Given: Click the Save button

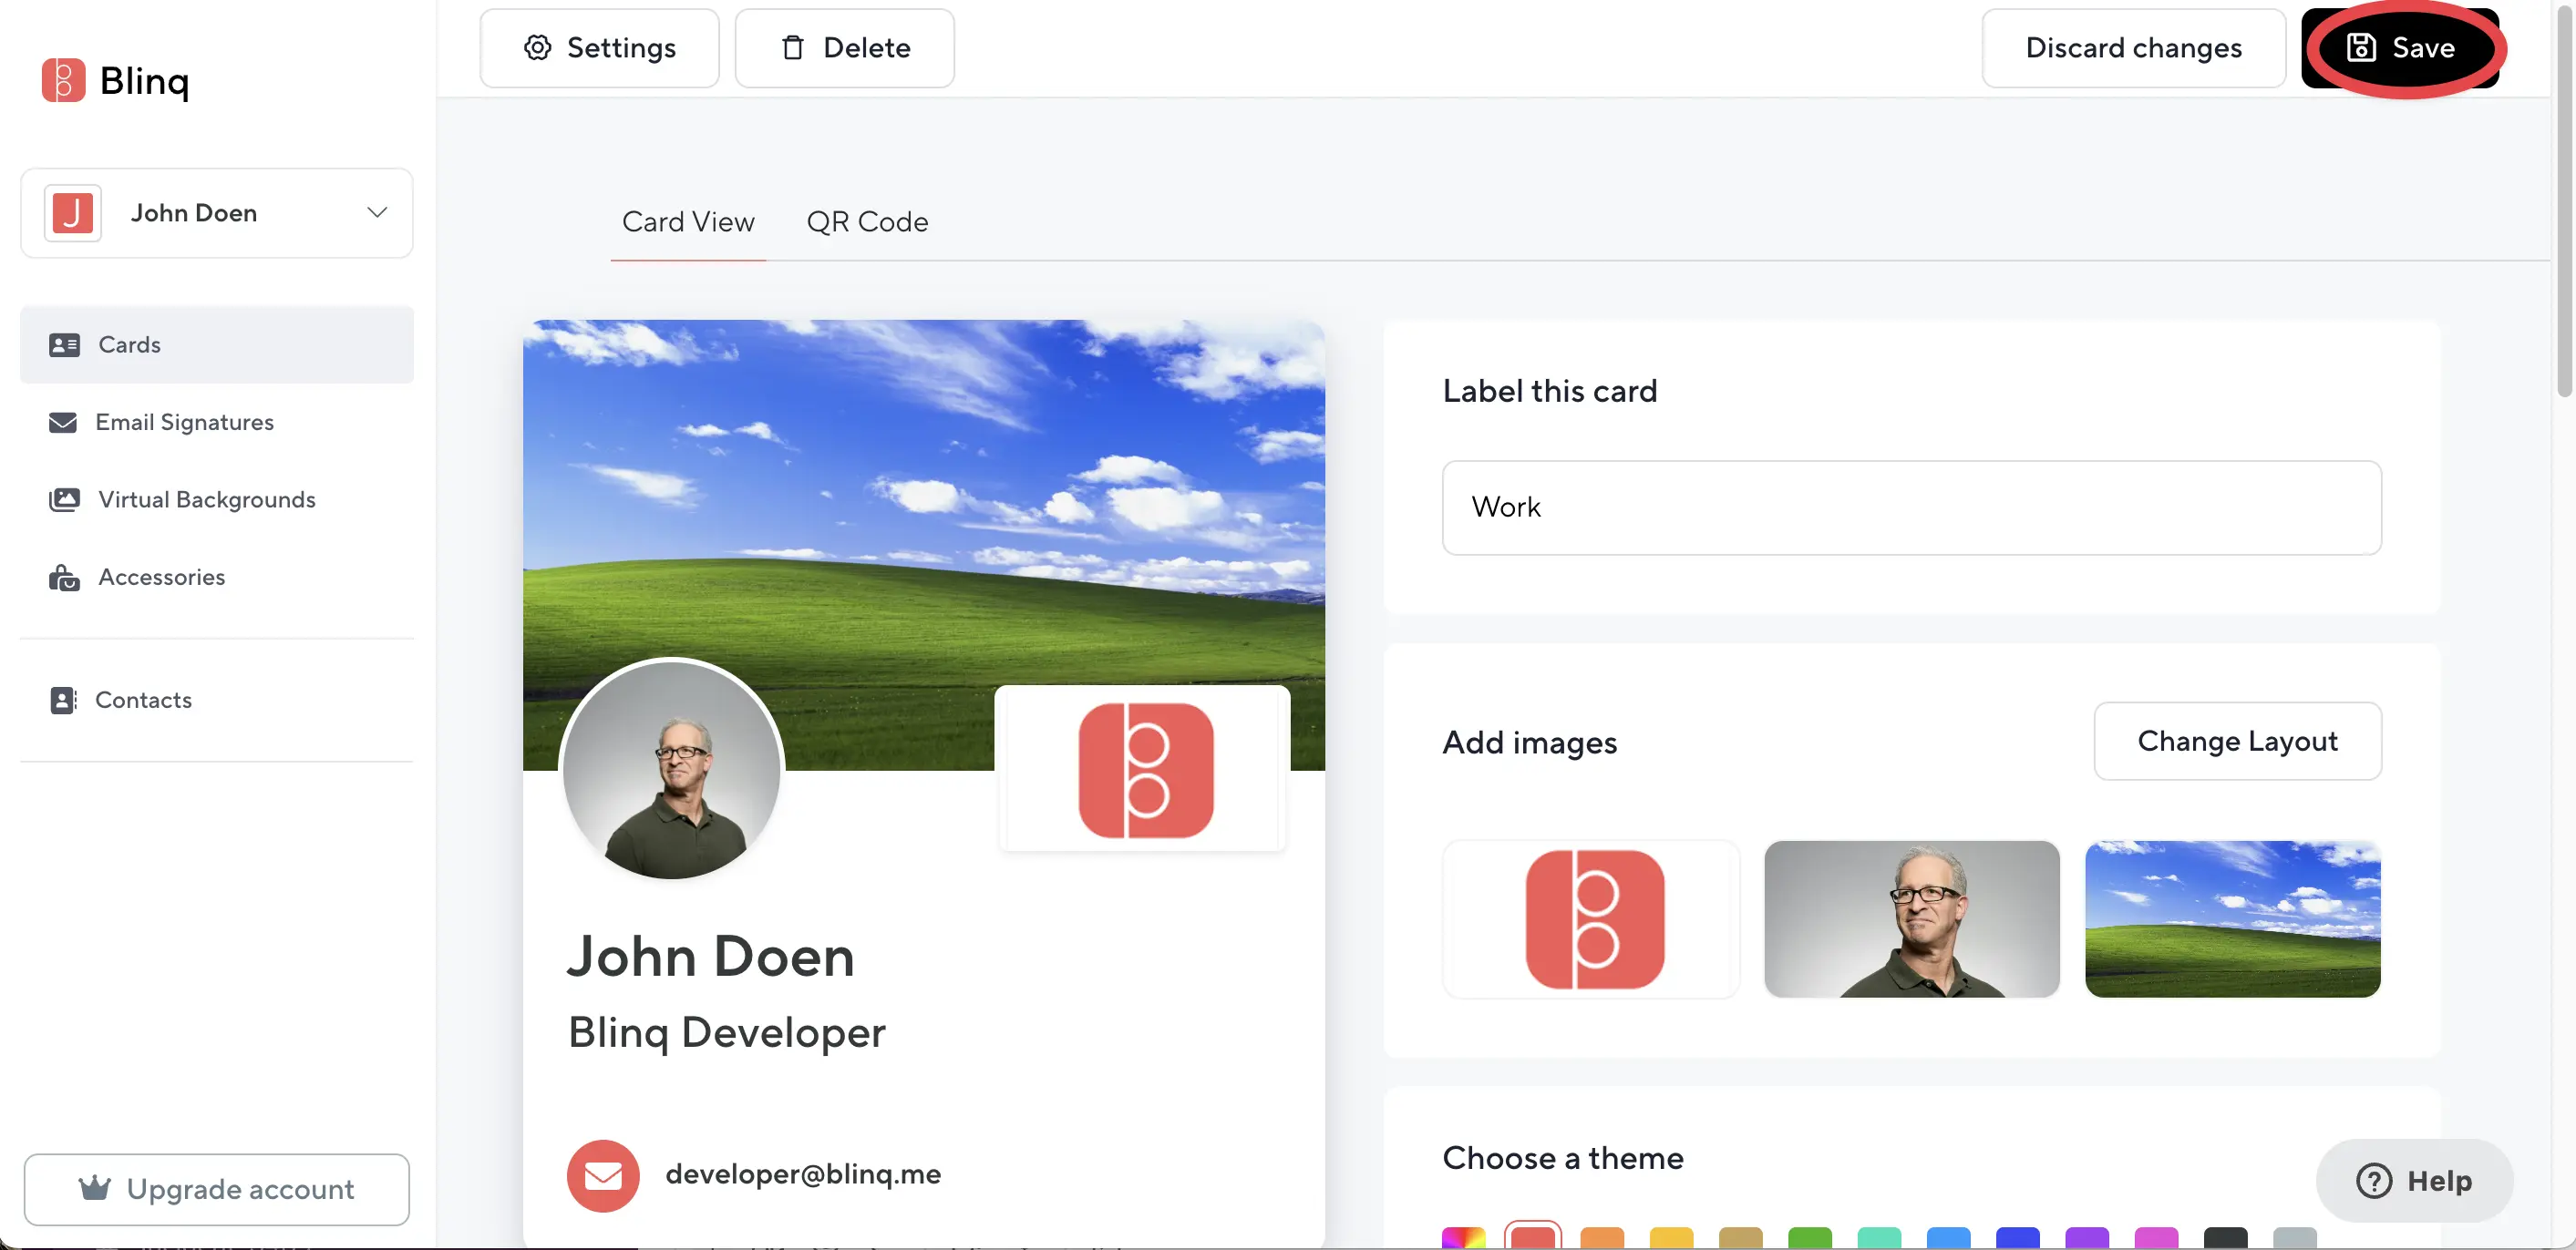Looking at the screenshot, I should tap(2400, 48).
